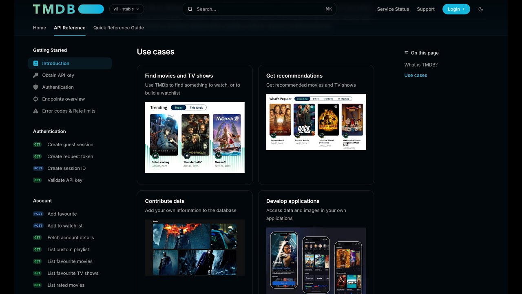The height and width of the screenshot is (294, 522).
Task: Open Create request token endpoint
Action: click(x=70, y=156)
